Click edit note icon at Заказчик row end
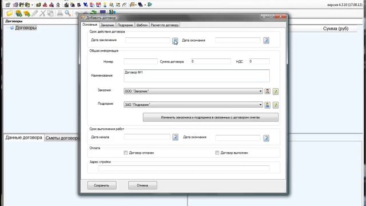This screenshot has height=206, width=366. coord(276,92)
